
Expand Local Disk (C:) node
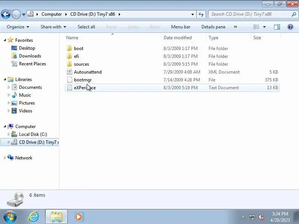pos(9,134)
